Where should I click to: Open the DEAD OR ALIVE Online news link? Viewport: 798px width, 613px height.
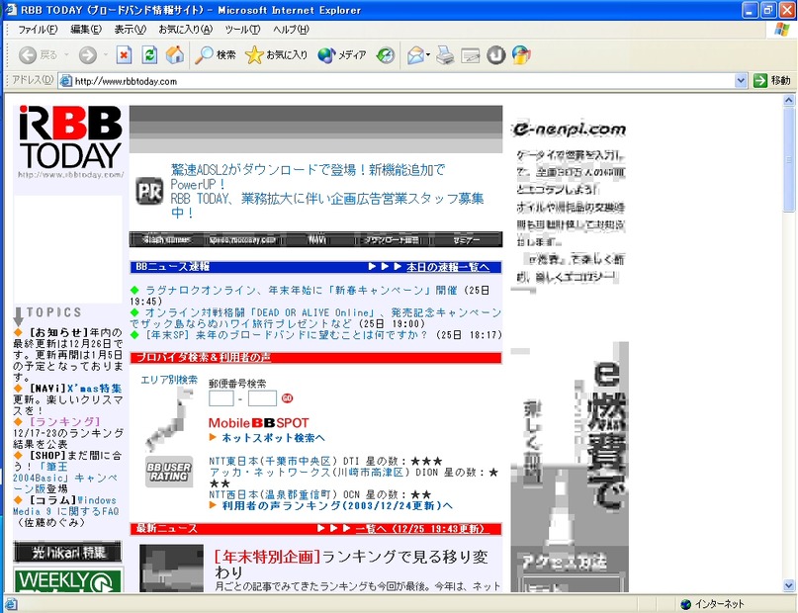coord(315,318)
